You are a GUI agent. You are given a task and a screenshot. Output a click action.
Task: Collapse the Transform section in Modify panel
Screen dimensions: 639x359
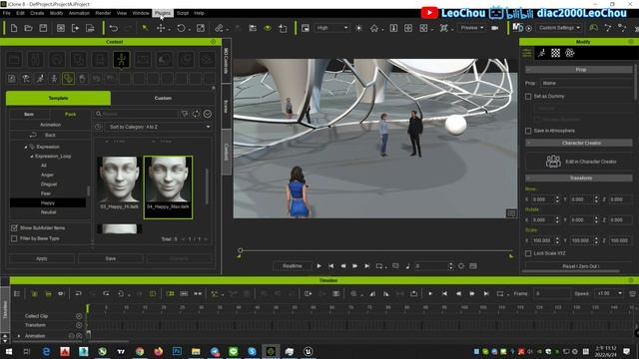point(528,179)
